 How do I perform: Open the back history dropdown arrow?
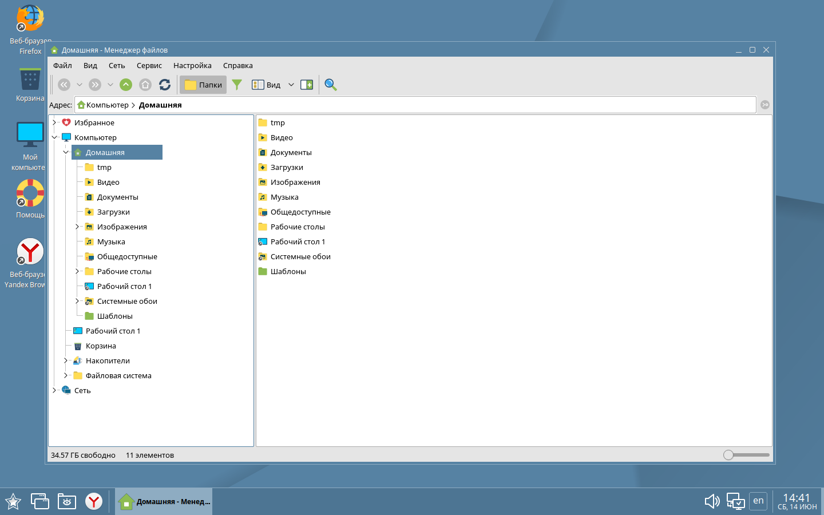pyautogui.click(x=80, y=85)
